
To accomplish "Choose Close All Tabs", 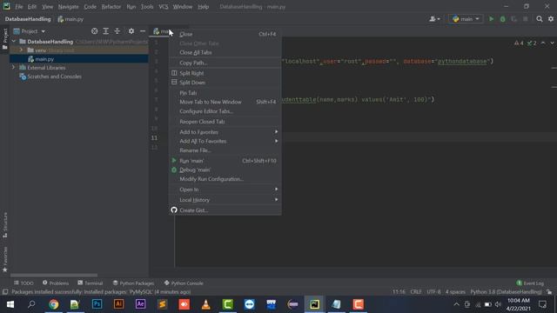I will click(x=225, y=52).
